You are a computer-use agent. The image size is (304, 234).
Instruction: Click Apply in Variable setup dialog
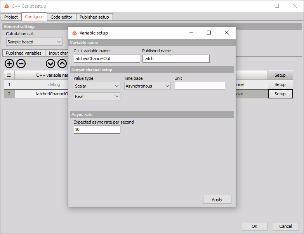(x=217, y=200)
